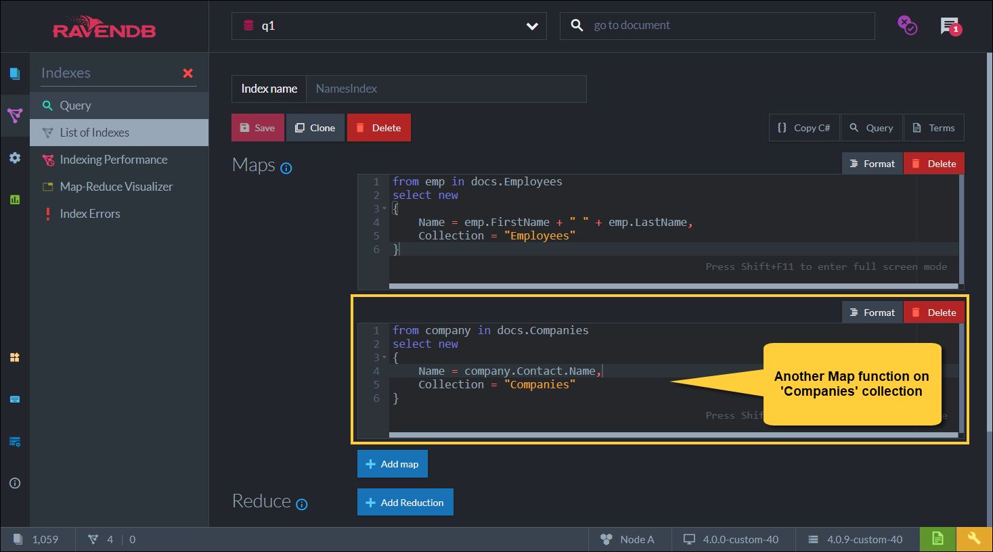
Task: Delete the index with the toolbar button
Action: click(x=379, y=128)
